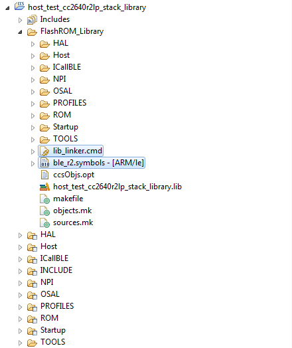
Task: Expand the HAL folder under FlashROM_Library
Action: (x=33, y=44)
